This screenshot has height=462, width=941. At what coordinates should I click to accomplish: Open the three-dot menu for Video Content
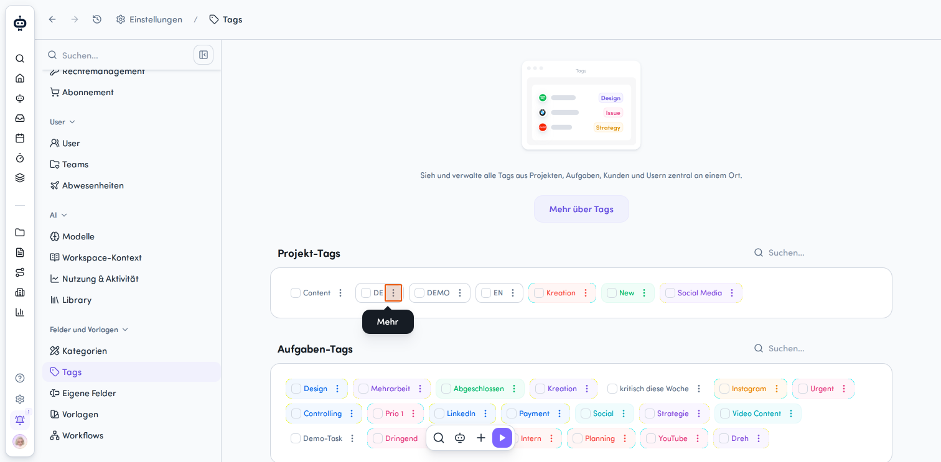(791, 413)
